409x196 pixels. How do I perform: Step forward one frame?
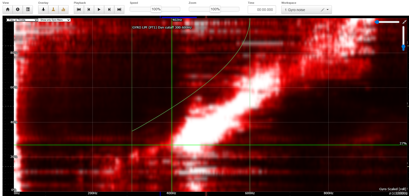pyautogui.click(x=109, y=10)
